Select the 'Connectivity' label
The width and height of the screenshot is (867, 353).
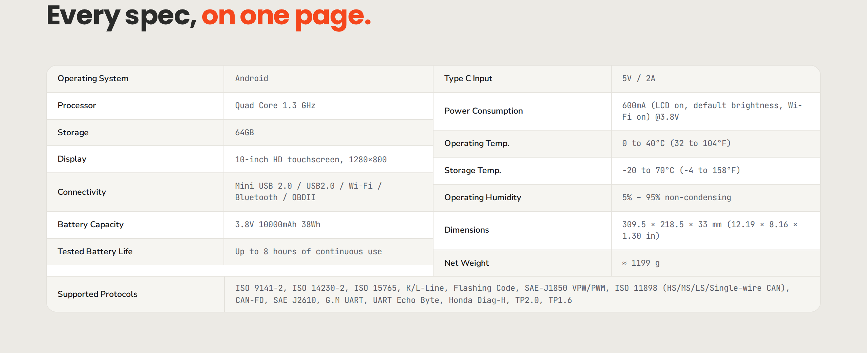[x=82, y=192]
